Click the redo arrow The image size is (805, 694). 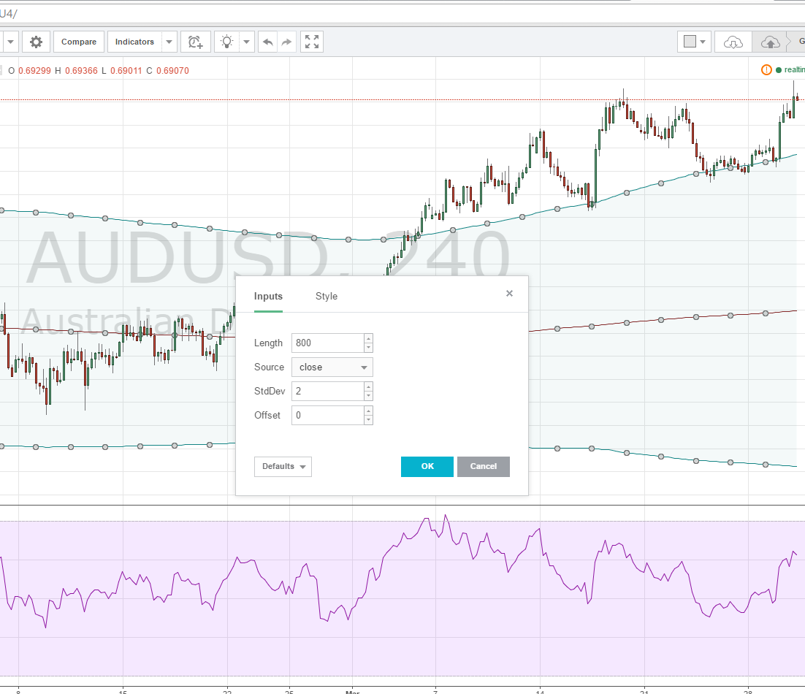[287, 42]
